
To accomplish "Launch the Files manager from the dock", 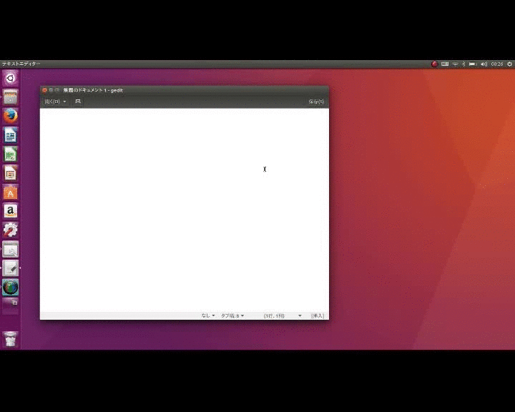I will (x=10, y=97).
